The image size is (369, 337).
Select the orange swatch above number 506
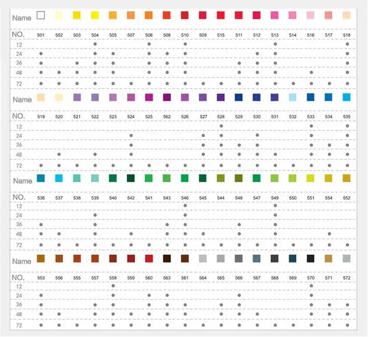149,15
